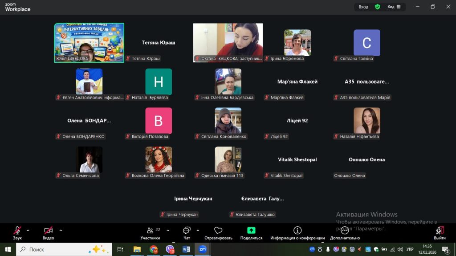Image resolution: width=456 pixels, height=256 pixels.
Task: Click the green encryption shield icon
Action: tap(378, 7)
